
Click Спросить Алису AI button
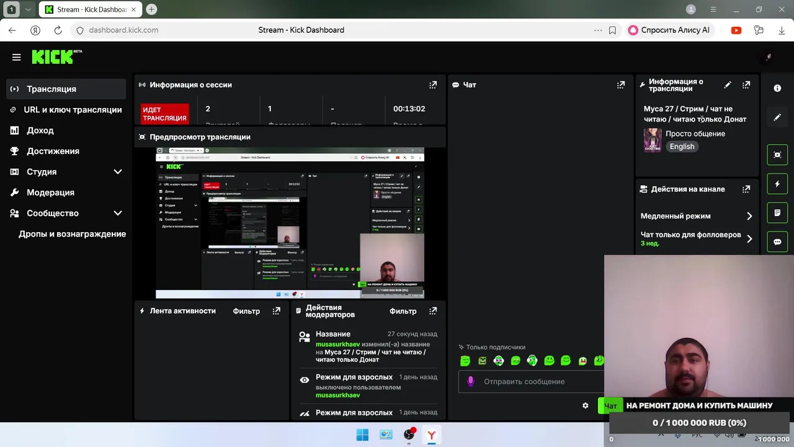pos(669,30)
